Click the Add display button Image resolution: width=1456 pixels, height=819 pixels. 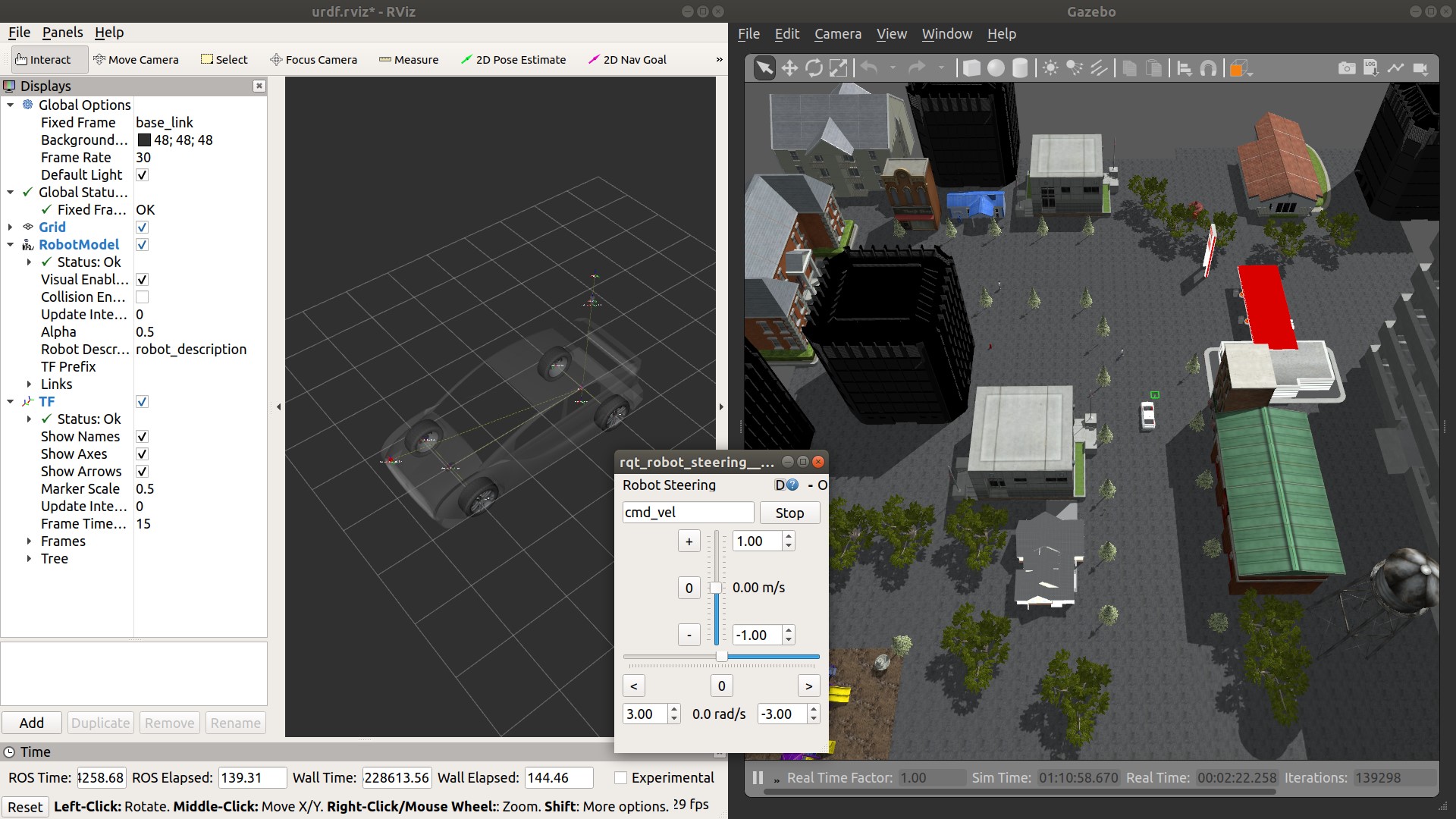tap(31, 723)
